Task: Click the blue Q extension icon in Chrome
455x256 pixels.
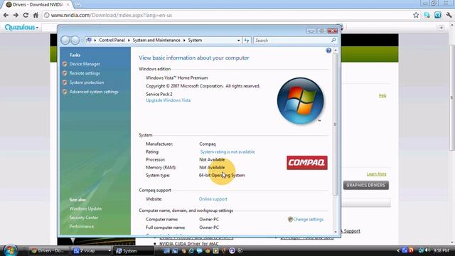Action: pyautogui.click(x=438, y=15)
